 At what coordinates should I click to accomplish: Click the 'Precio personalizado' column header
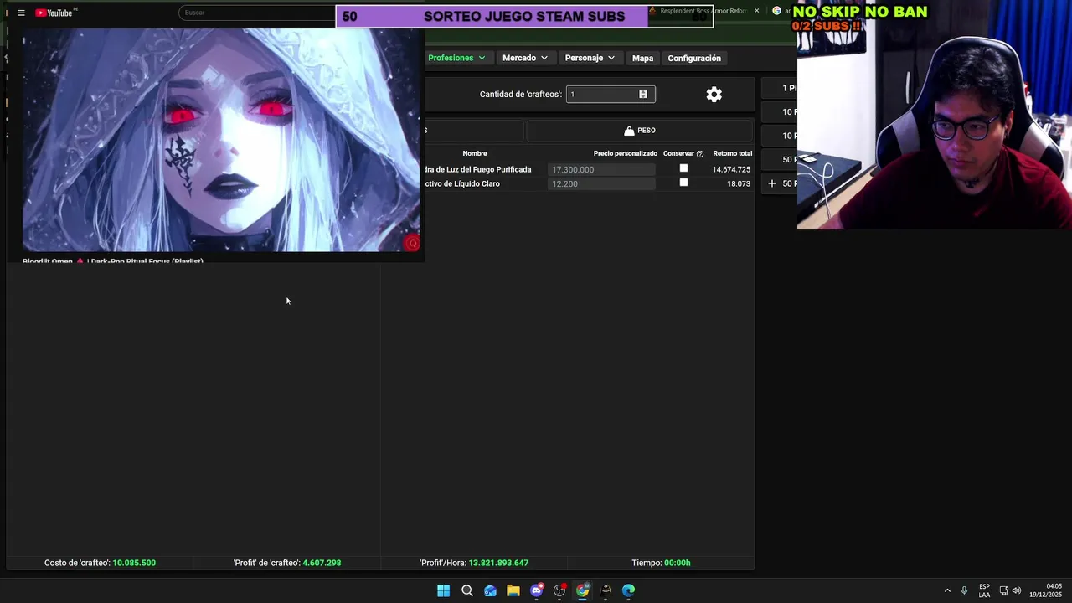point(626,153)
